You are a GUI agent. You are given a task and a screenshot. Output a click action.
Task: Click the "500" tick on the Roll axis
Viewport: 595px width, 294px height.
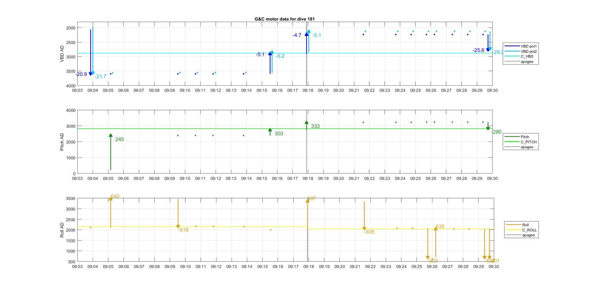72,261
